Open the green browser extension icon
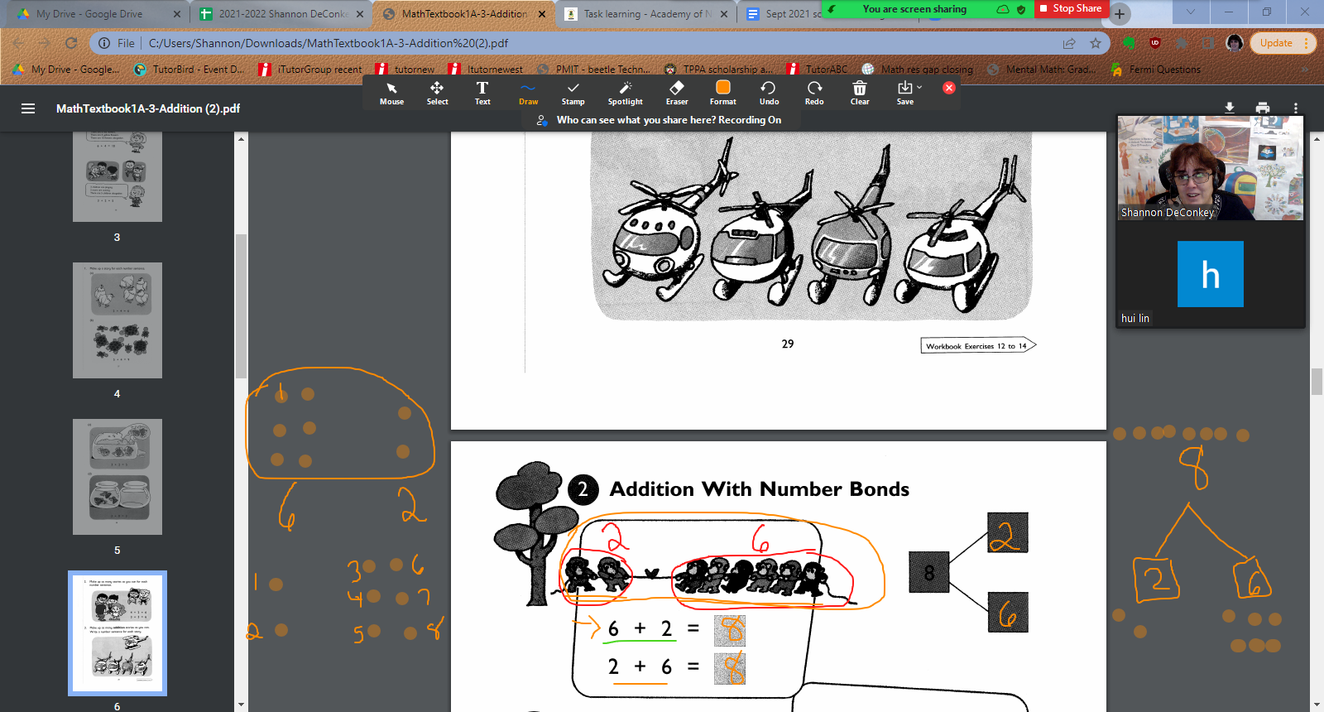1324x712 pixels. 1129,43
